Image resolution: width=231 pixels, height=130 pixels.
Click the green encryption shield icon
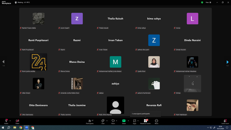[x=202, y=3]
